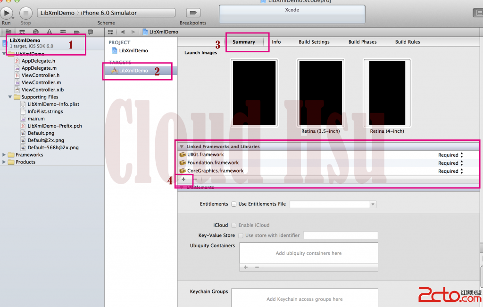Open AppDelegate.m
The height and width of the screenshot is (307, 483).
[39, 68]
